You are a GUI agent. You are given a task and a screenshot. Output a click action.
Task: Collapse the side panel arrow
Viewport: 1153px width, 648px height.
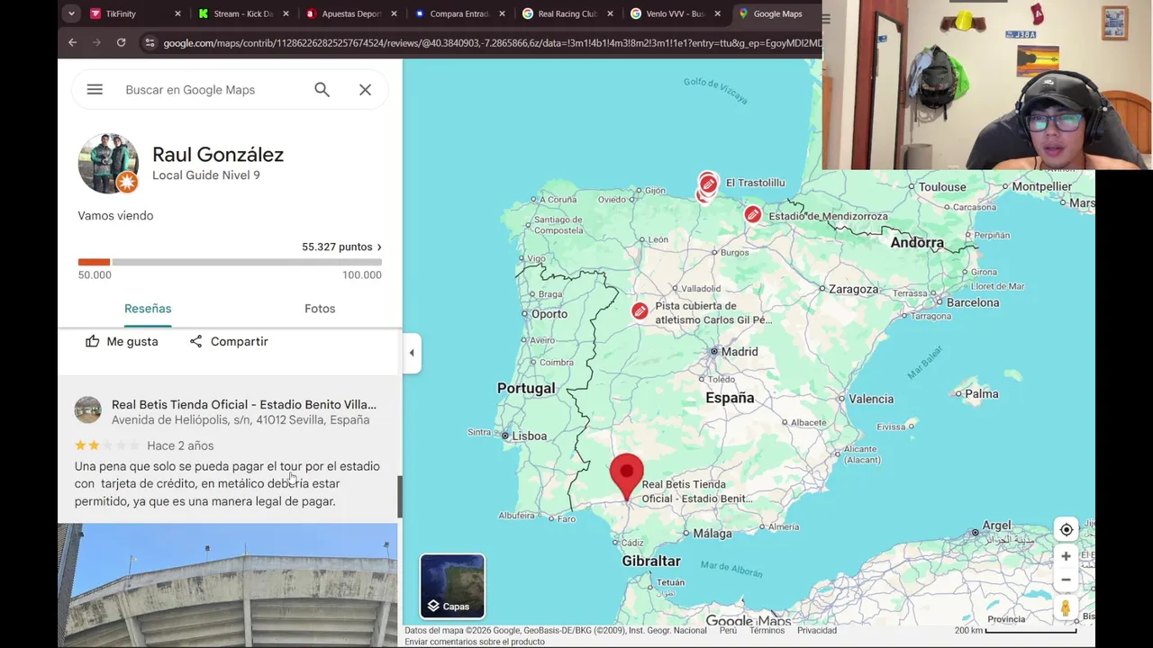pyautogui.click(x=412, y=353)
